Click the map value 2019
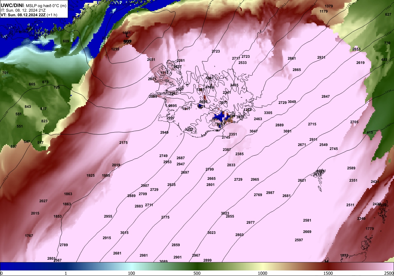394x276 pixels. point(116,165)
